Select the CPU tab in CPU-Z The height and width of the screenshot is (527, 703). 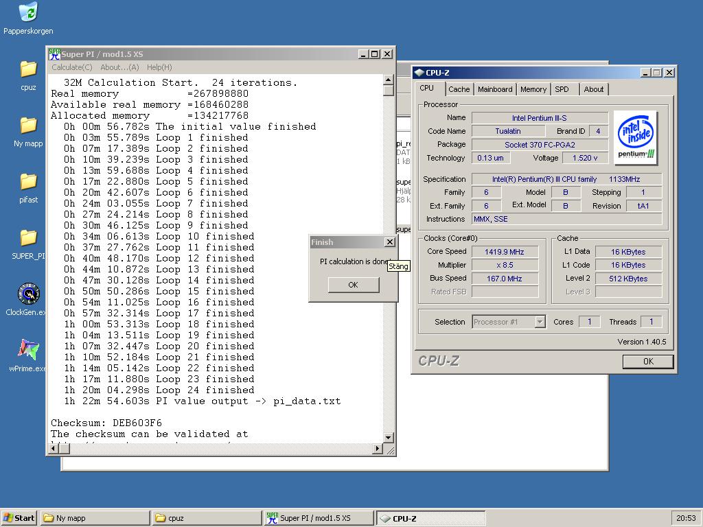[427, 89]
